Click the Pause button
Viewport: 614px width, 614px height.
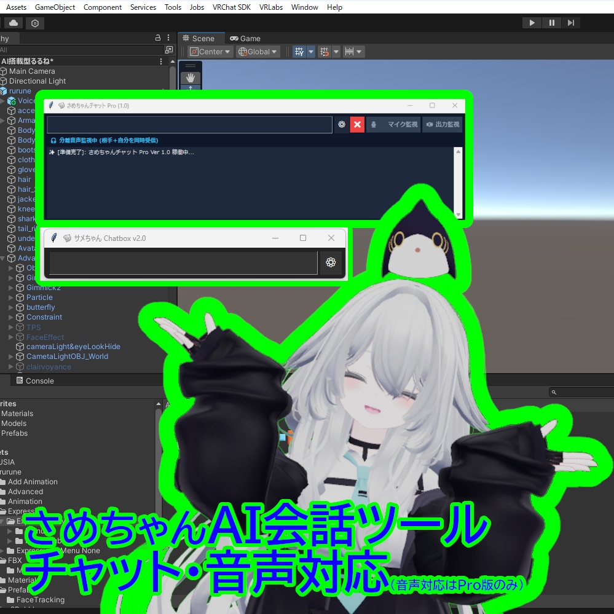[552, 23]
